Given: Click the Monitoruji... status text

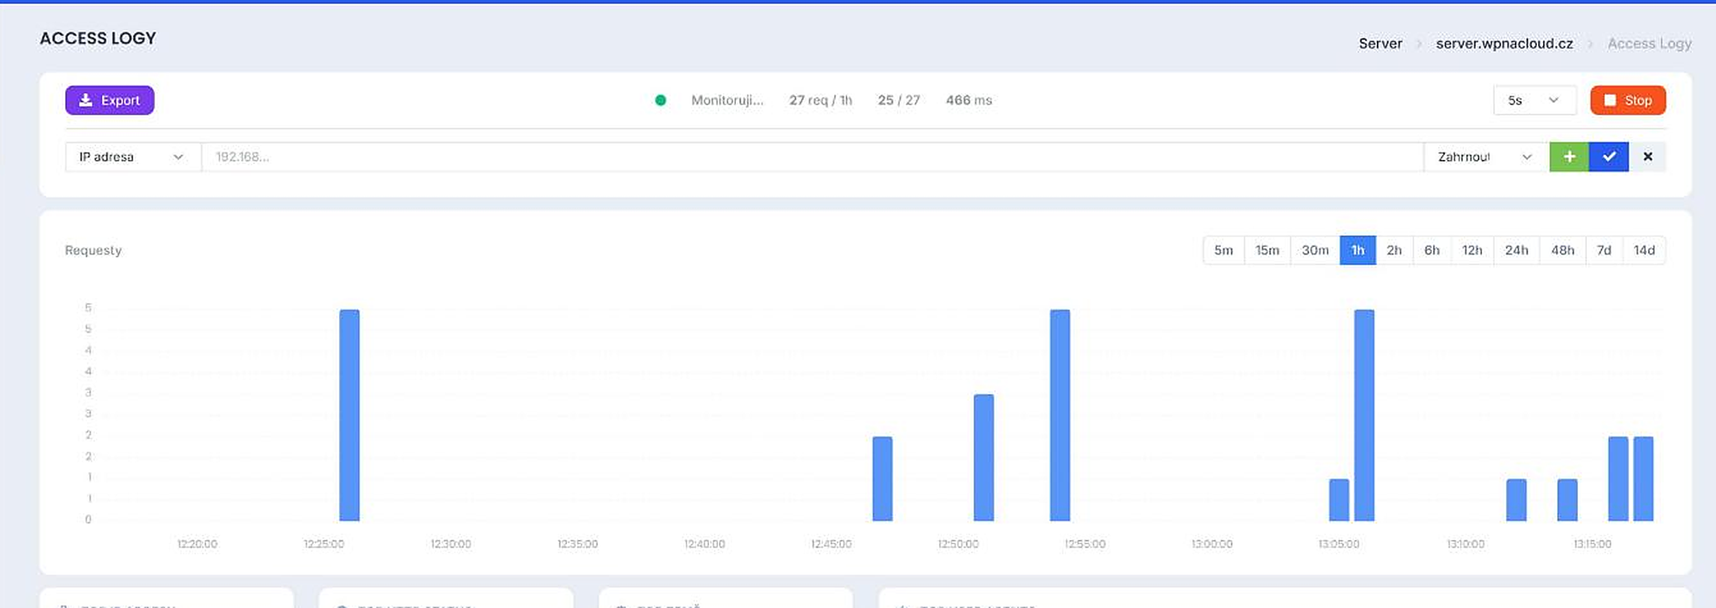Looking at the screenshot, I should click(x=727, y=100).
